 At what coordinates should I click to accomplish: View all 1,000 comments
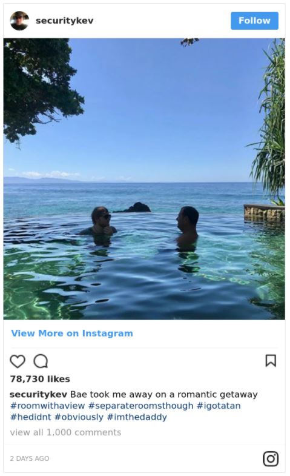pyautogui.click(x=65, y=432)
